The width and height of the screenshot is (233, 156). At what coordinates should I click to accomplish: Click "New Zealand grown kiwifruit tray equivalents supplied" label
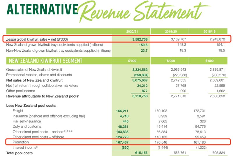54,45
